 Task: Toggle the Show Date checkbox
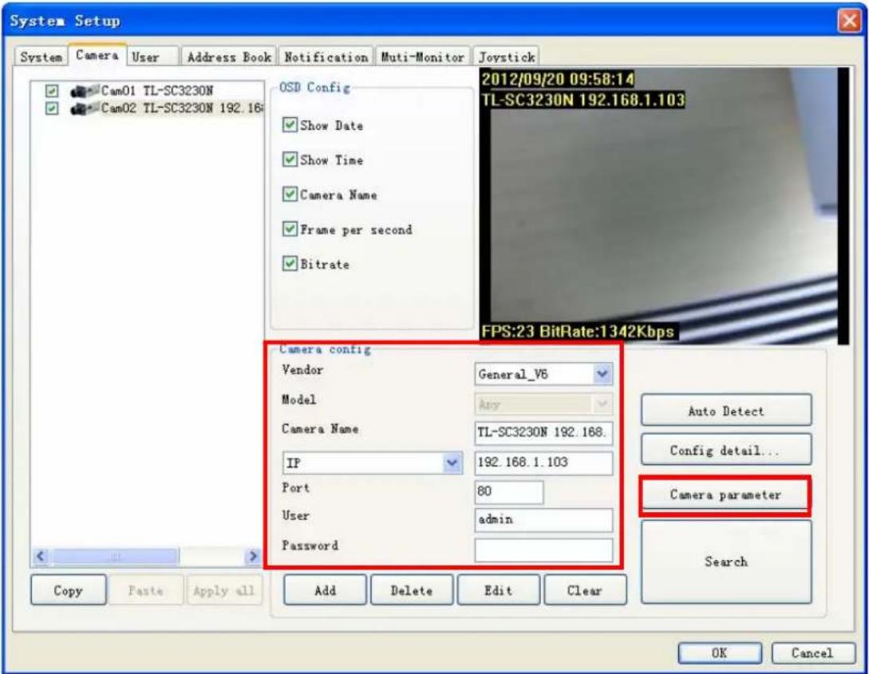tap(290, 124)
